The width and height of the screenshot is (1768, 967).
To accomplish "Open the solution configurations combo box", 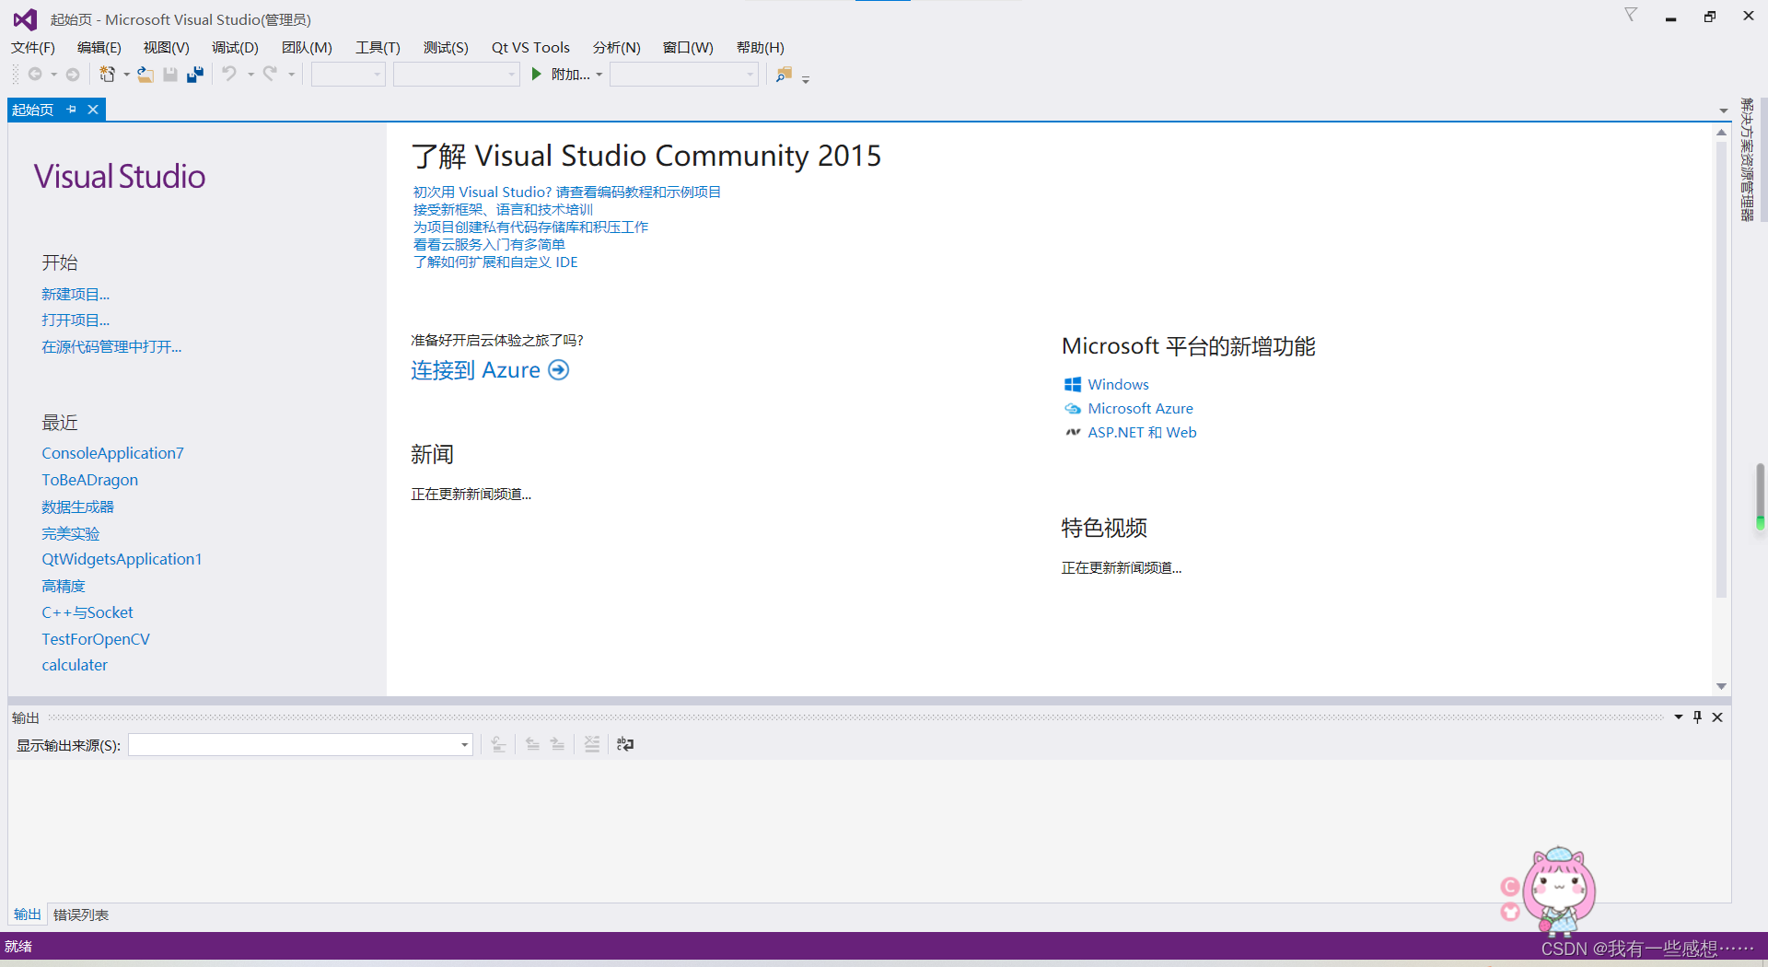I will [x=348, y=75].
